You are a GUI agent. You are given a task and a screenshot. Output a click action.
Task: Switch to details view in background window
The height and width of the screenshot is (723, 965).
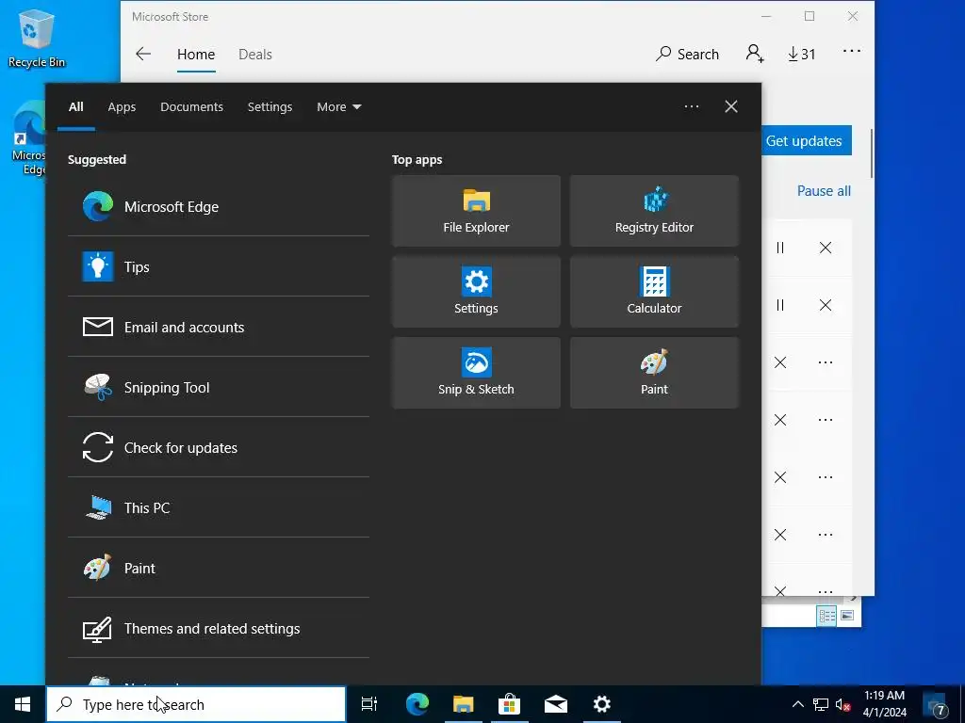click(826, 616)
